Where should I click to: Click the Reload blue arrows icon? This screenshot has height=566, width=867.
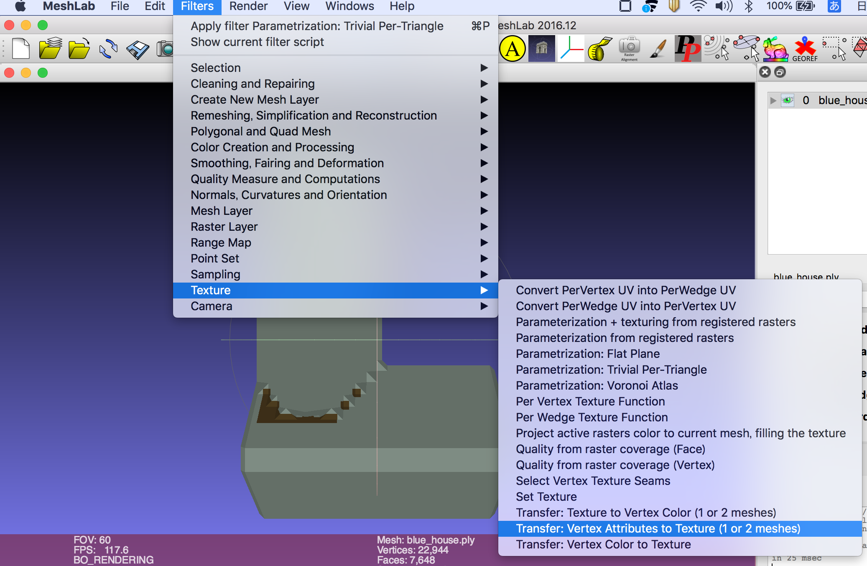tap(109, 49)
